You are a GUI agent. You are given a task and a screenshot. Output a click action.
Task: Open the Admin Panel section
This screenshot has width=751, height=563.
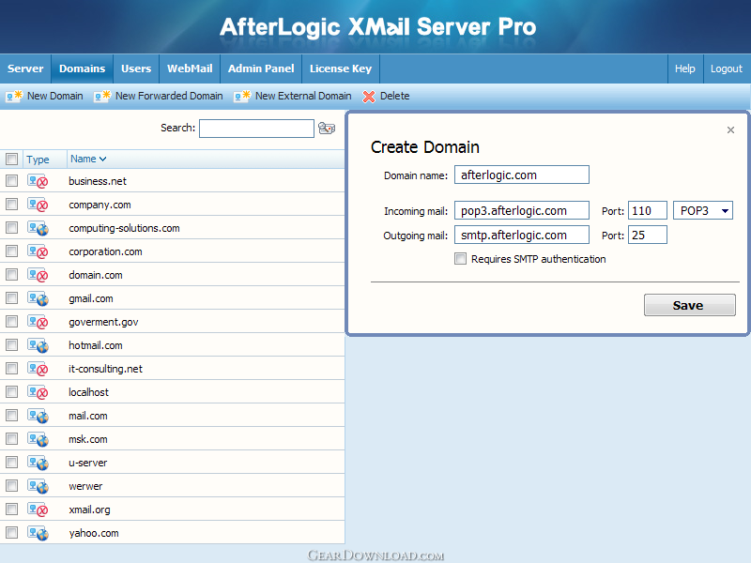260,68
